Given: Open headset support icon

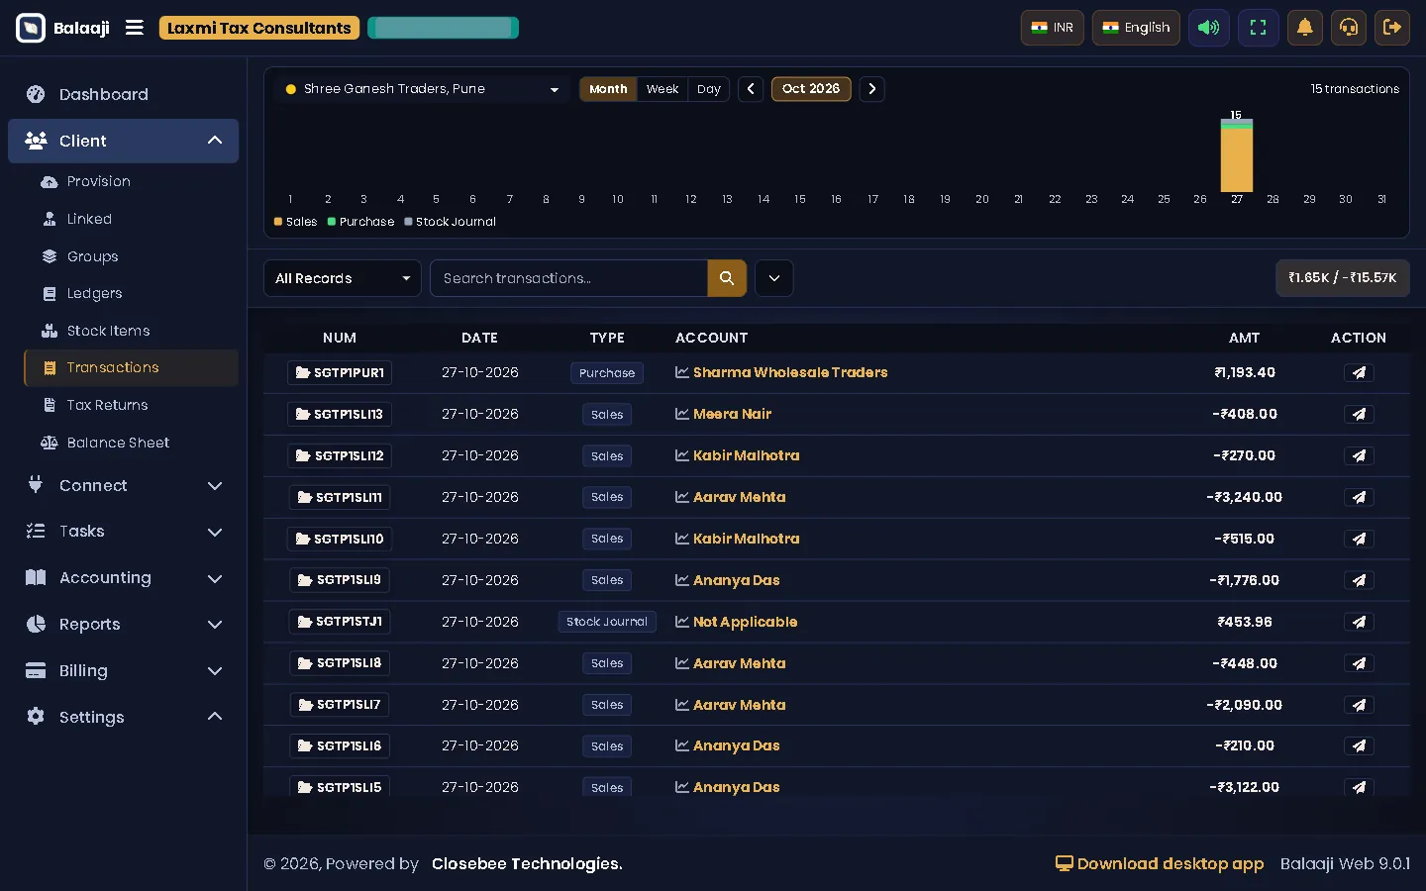Looking at the screenshot, I should click(1349, 28).
